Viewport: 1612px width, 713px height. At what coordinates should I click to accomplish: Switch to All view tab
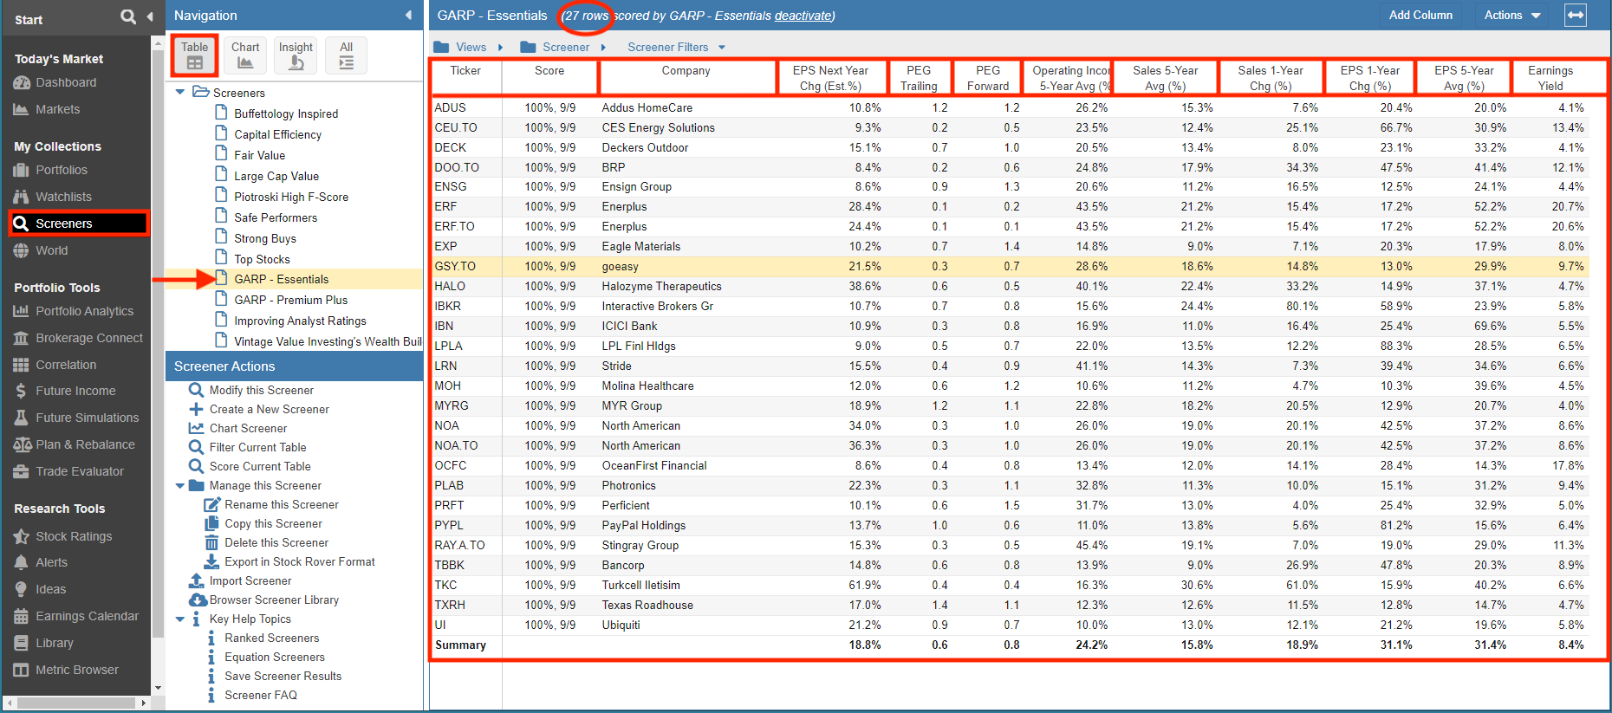[346, 55]
